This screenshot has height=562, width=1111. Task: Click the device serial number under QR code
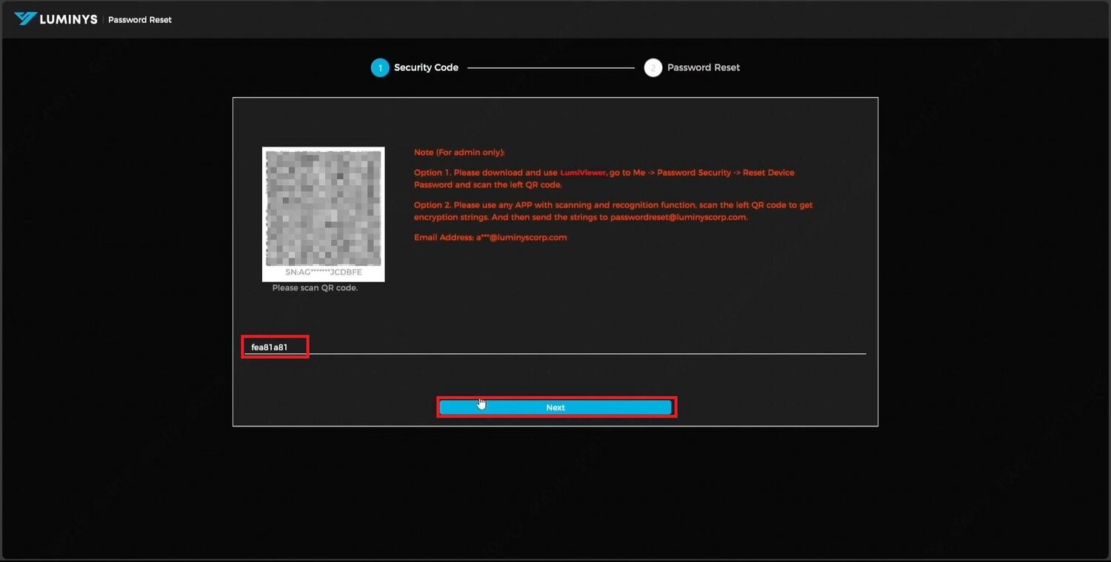click(323, 272)
